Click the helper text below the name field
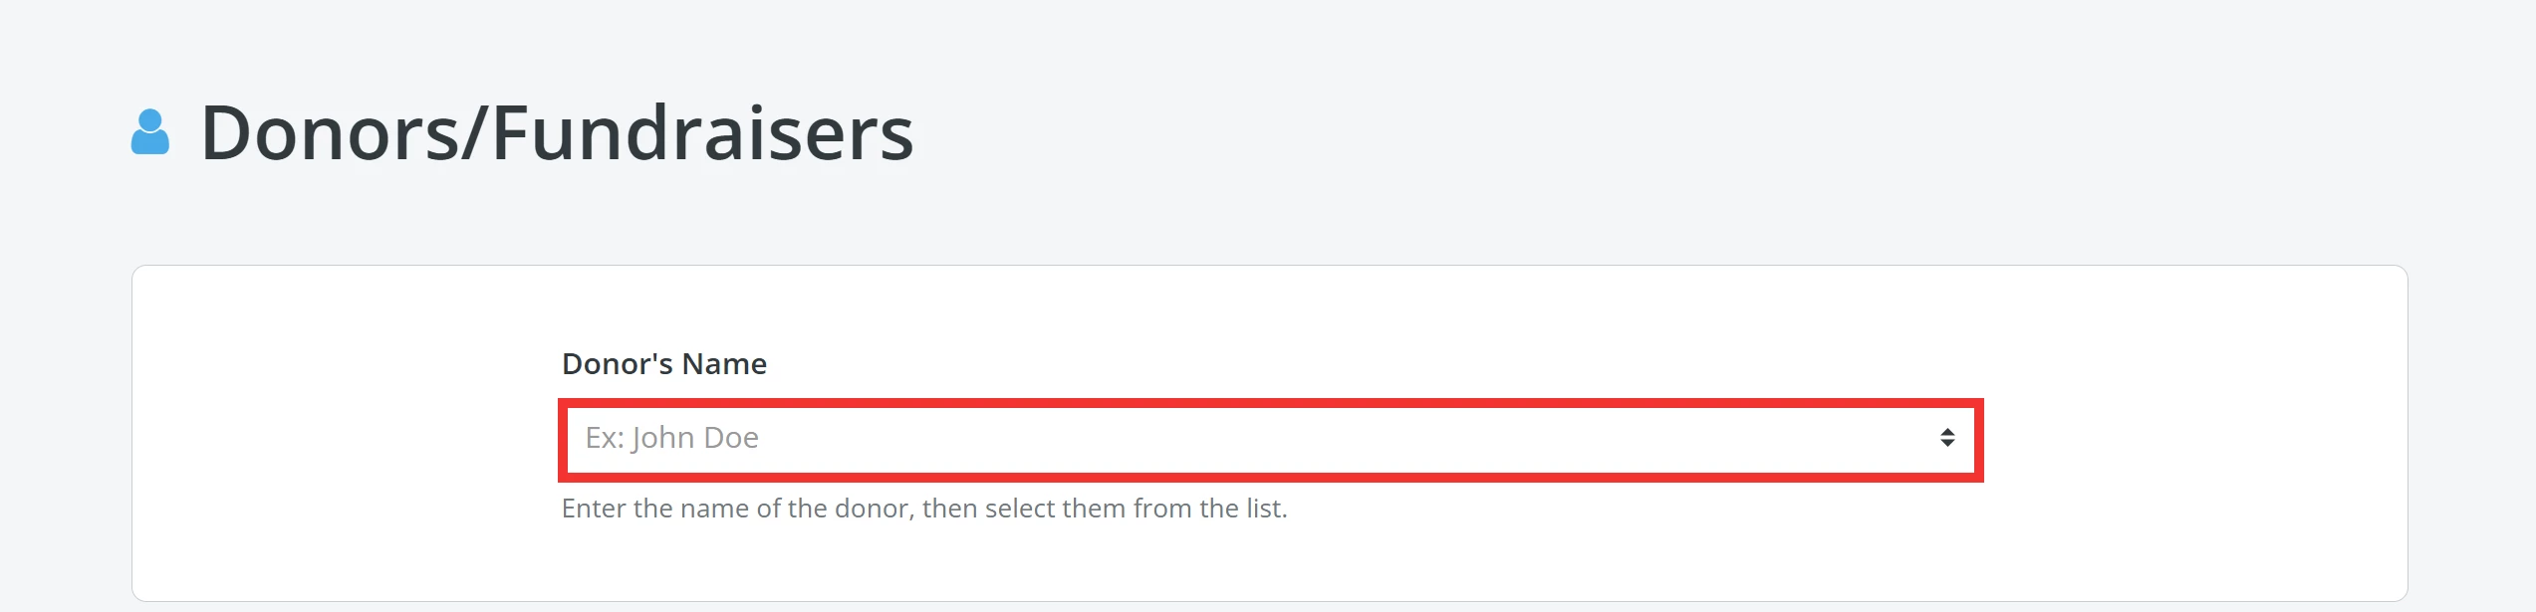 coord(925,508)
